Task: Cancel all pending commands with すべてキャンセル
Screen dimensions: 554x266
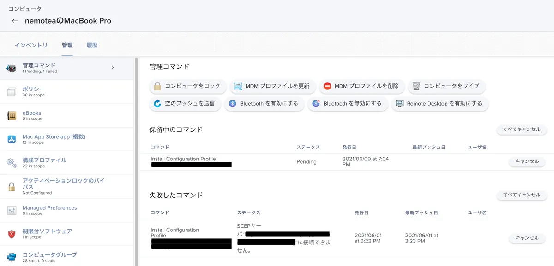Action: tap(522, 130)
